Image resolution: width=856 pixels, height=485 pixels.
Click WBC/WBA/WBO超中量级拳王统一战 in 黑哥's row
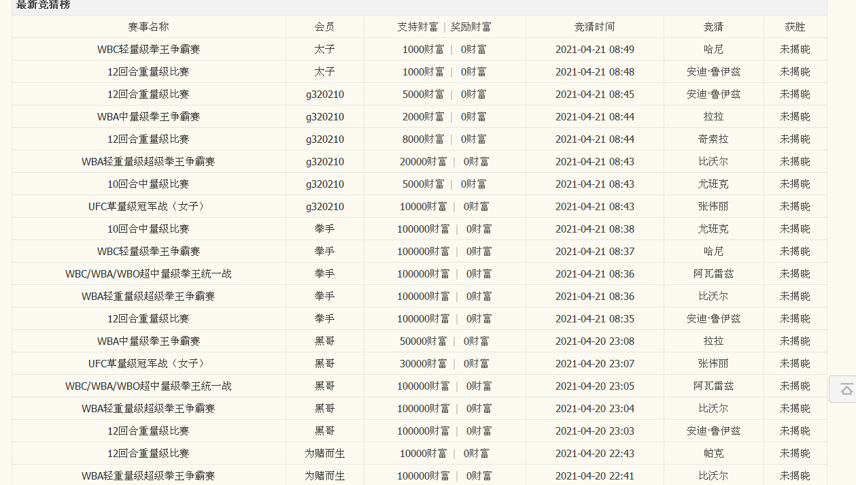148,386
